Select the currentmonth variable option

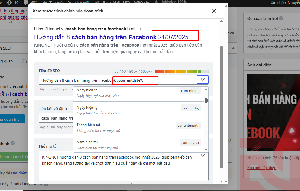[139, 127]
